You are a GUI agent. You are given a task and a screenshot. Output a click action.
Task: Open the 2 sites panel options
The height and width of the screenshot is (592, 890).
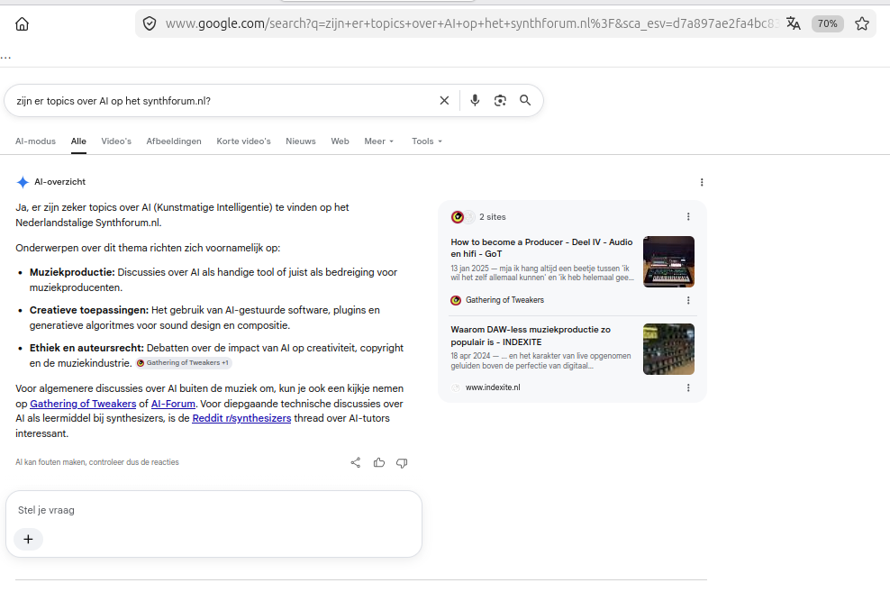click(x=688, y=217)
